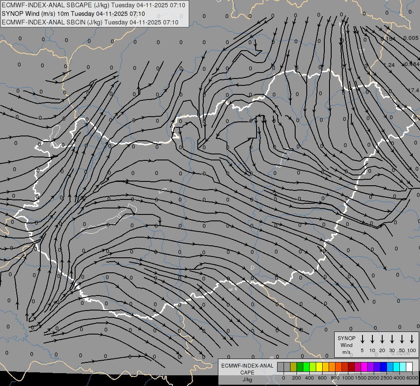Image resolution: width=420 pixels, height=386 pixels.
Task: Click the 2000 tick label on CAPE scale
Action: point(373,378)
